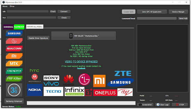
Task: Click the 3G circular icon
Action: tap(14, 90)
